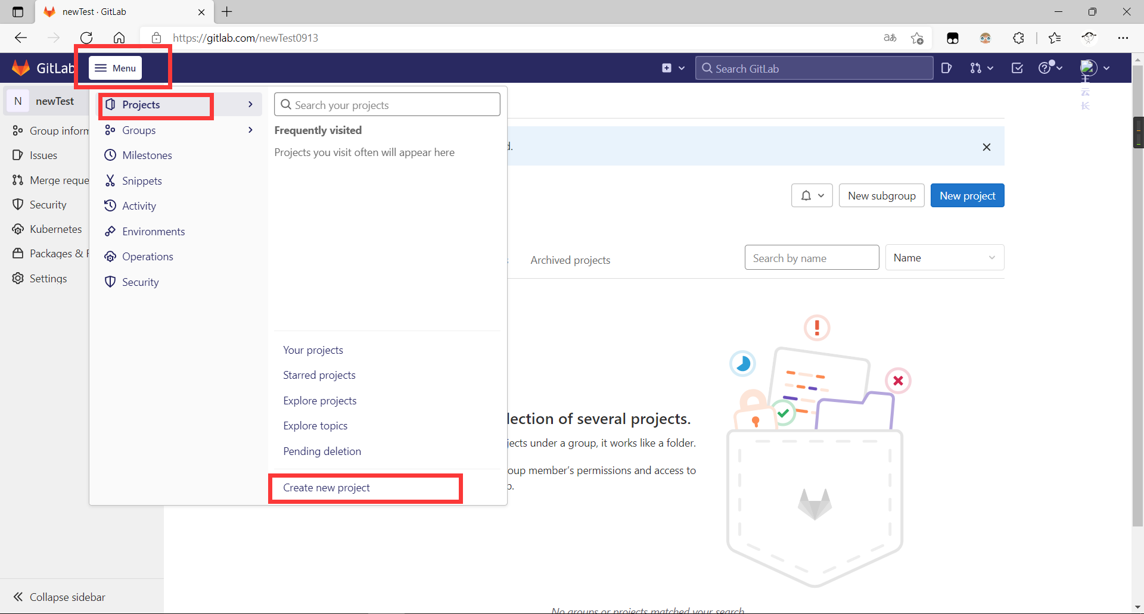Image resolution: width=1144 pixels, height=614 pixels.
Task: Reload the browser page
Action: tap(86, 38)
